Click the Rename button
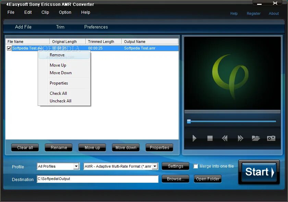288x202 pixels. pyautogui.click(x=59, y=147)
